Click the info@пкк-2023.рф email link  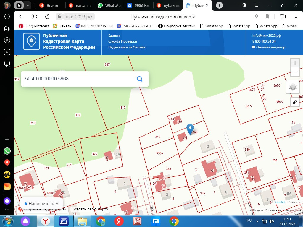point(267,35)
